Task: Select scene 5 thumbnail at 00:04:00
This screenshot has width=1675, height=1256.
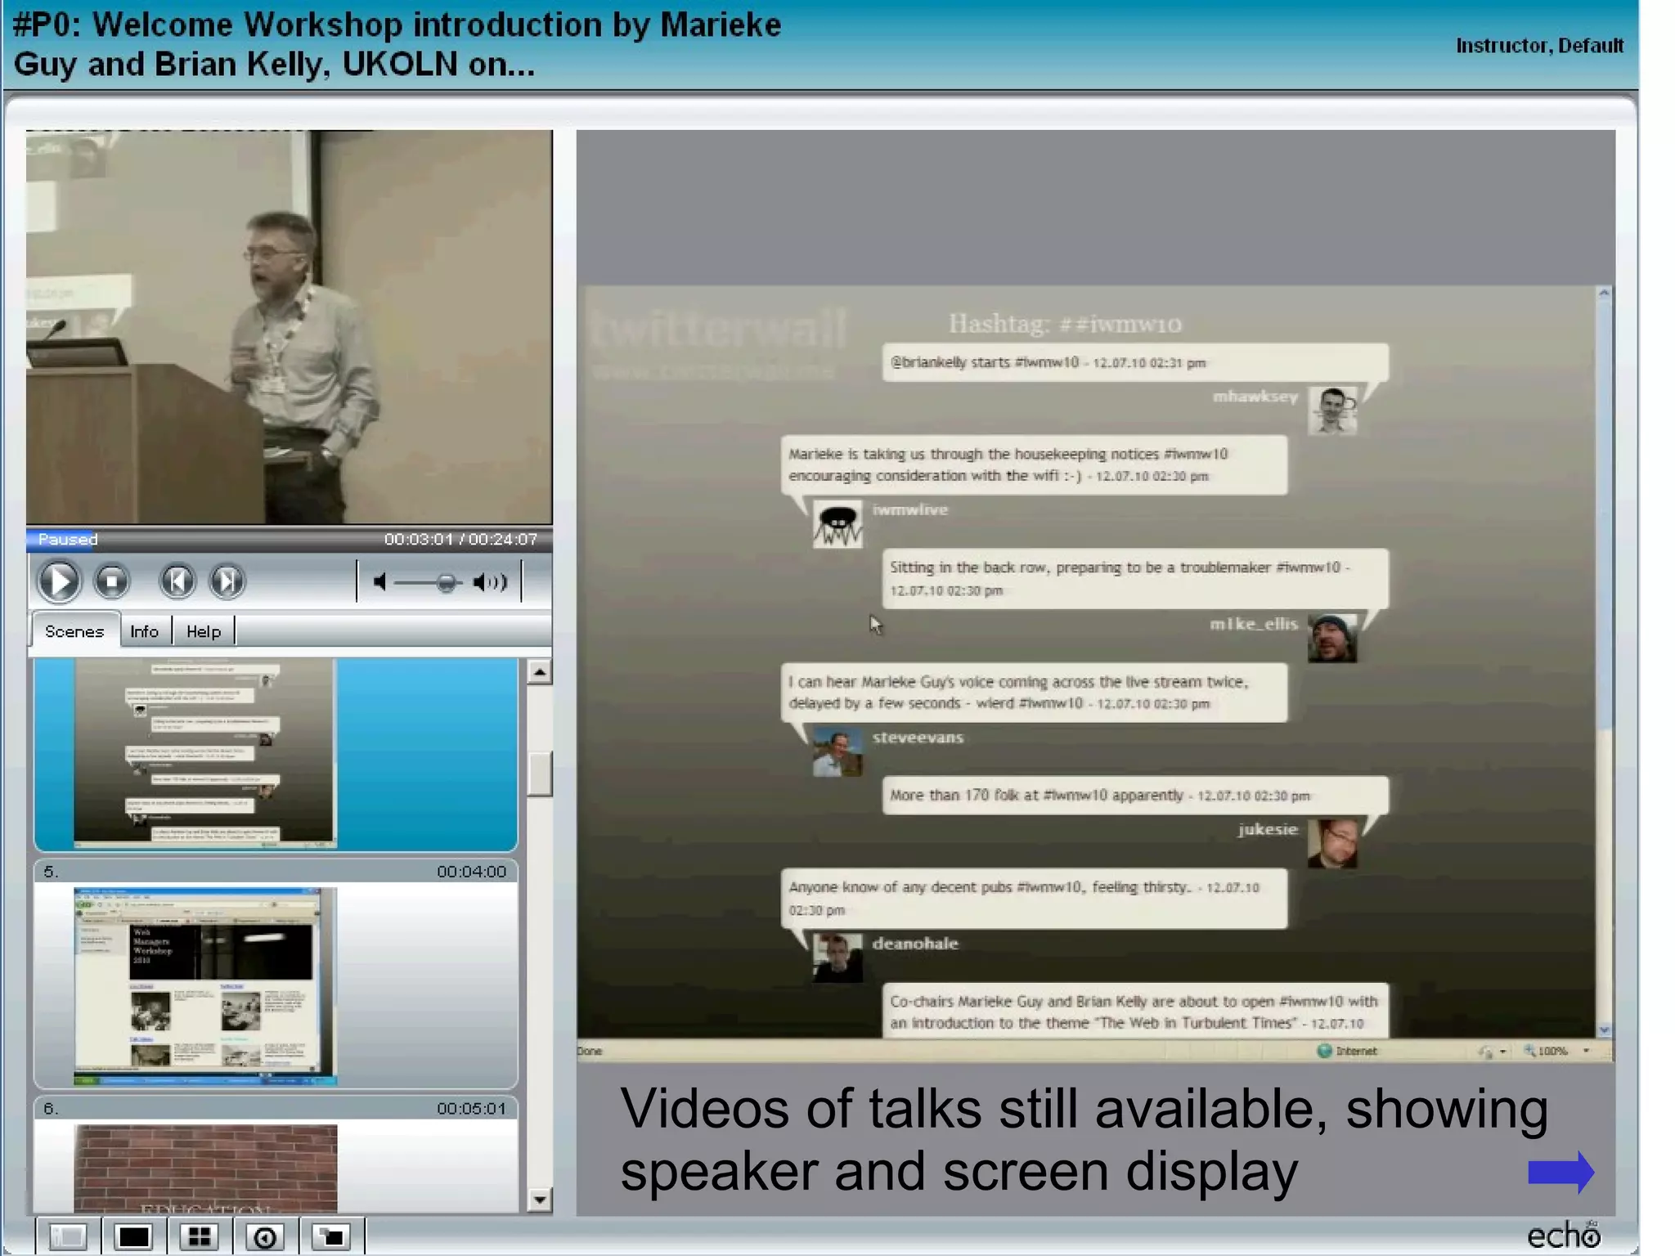Action: tap(204, 985)
